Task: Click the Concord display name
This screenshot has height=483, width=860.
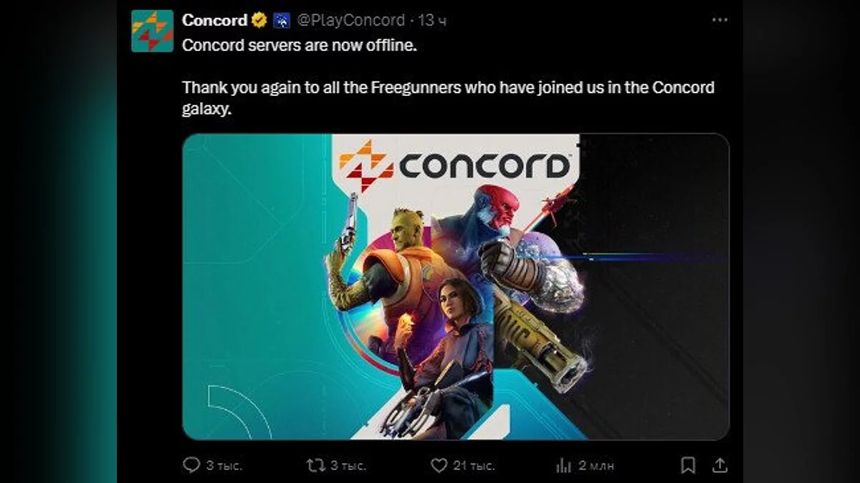Action: pyautogui.click(x=214, y=20)
